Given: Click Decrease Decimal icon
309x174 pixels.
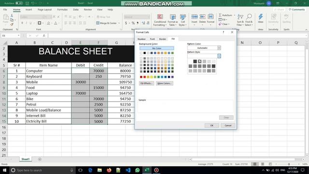Looking at the screenshot, I should click(148, 23).
